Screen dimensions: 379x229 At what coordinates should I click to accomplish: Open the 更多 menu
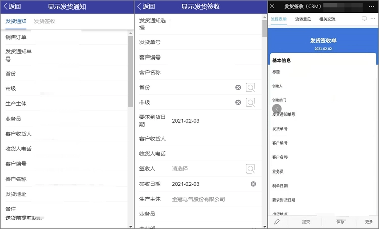pyautogui.click(x=368, y=222)
